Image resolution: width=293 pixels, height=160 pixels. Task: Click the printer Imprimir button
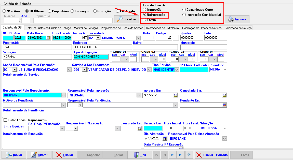point(237,19)
